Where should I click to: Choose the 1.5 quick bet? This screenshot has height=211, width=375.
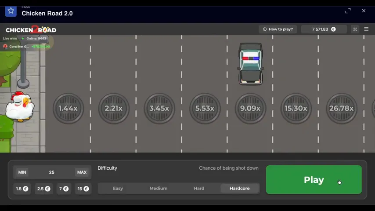[x=22, y=189]
